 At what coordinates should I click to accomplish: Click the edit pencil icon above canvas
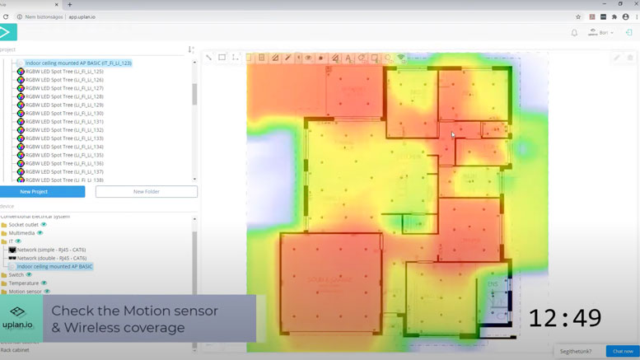click(x=616, y=58)
